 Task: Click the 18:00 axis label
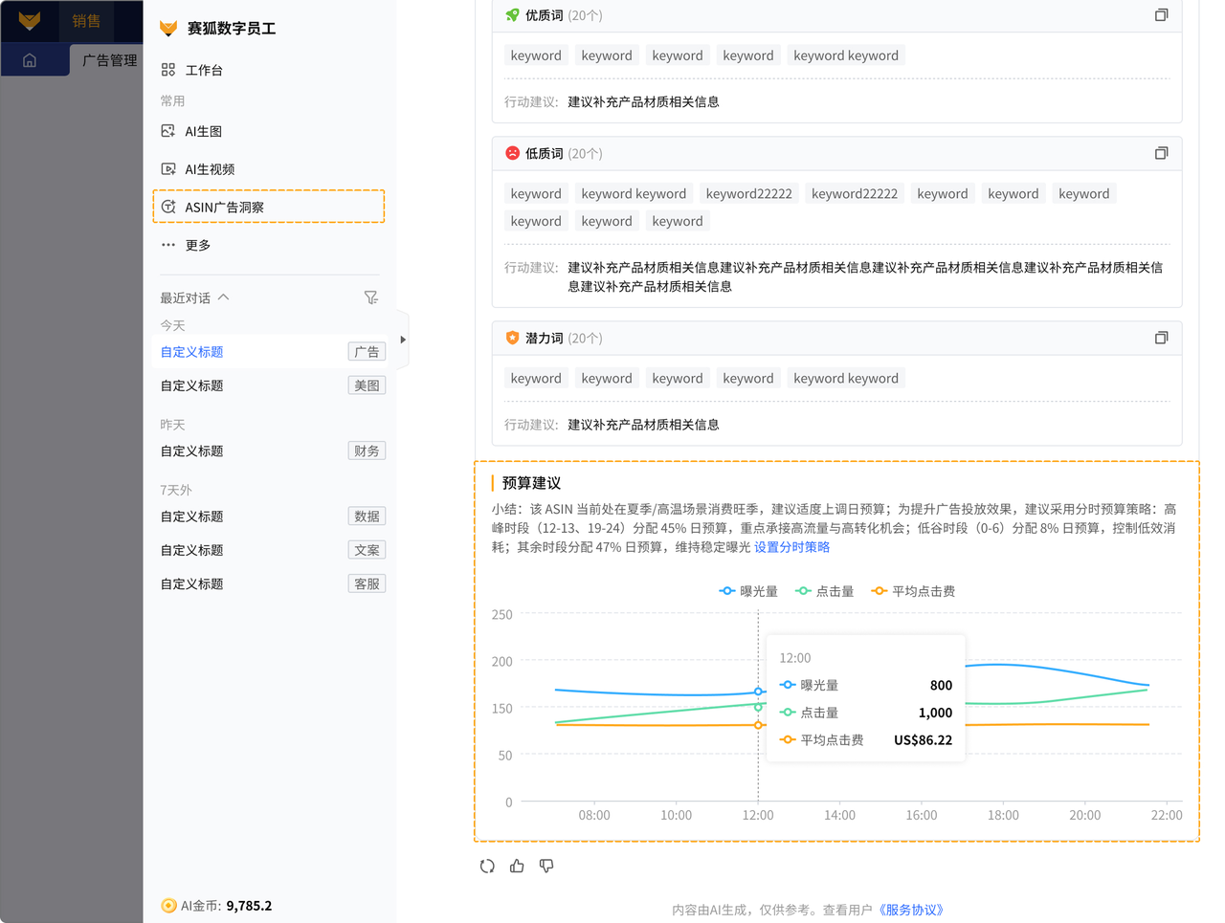click(x=1003, y=815)
